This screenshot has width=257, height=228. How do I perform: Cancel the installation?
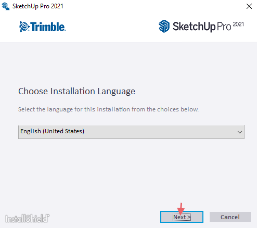230,217
